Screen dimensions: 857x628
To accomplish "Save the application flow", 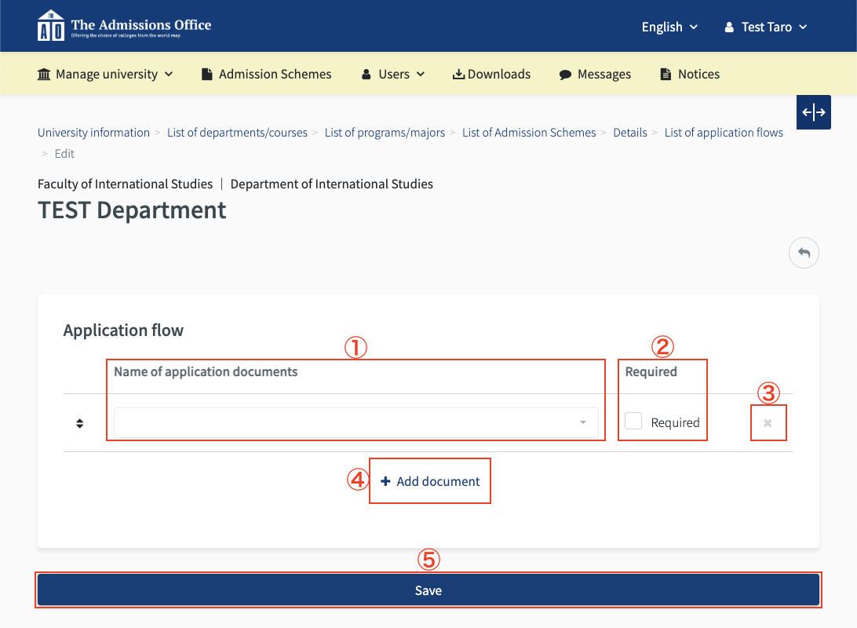I will pos(428,590).
